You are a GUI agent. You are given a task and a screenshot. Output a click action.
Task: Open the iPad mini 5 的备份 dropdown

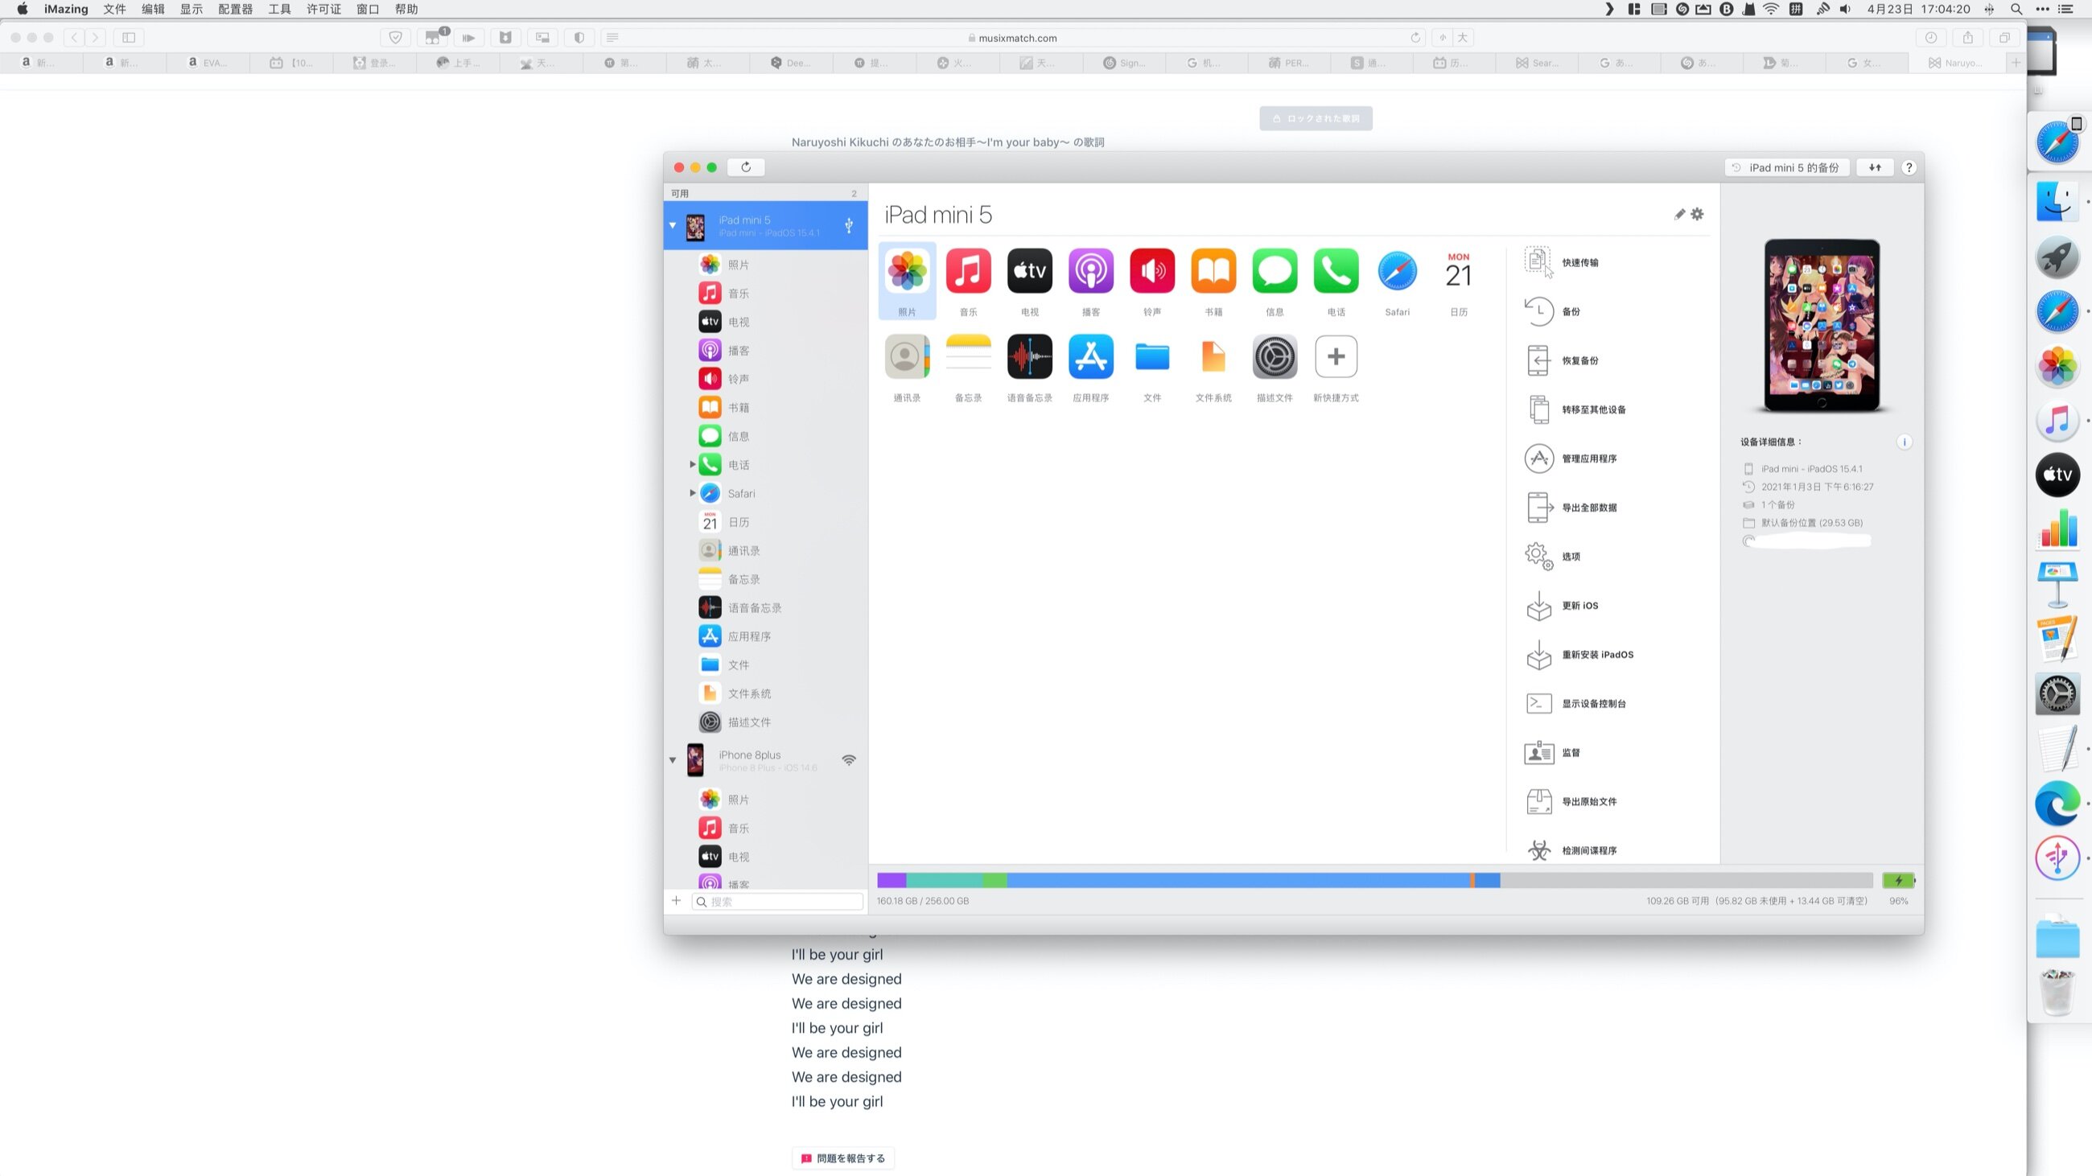(1786, 167)
